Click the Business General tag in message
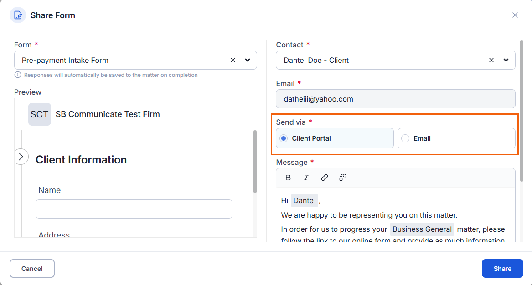The height and width of the screenshot is (285, 532). 422,229
